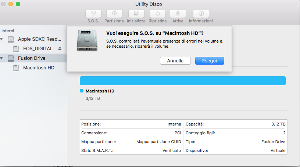Click the Mappa partizione GUID value

point(158,142)
